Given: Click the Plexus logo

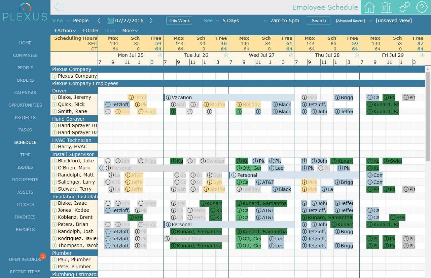Looking at the screenshot, I should [25, 12].
